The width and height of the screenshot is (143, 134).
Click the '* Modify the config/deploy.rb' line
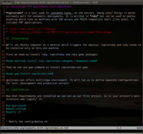coord(26,121)
